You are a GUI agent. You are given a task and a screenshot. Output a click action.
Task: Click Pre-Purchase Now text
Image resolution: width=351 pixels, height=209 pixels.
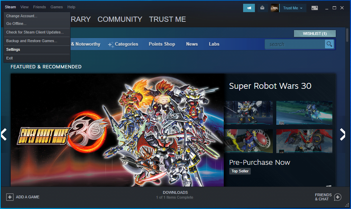[259, 162]
